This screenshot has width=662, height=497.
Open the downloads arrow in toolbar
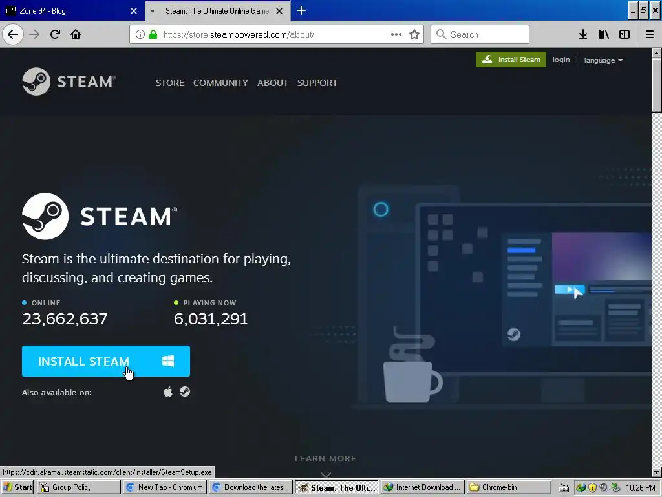[583, 34]
